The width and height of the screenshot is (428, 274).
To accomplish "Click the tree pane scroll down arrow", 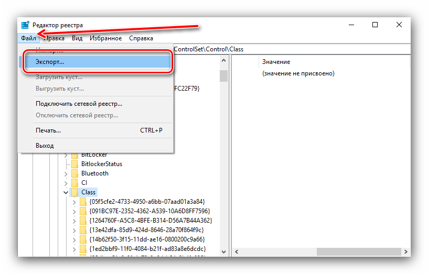I will pyautogui.click(x=223, y=251).
